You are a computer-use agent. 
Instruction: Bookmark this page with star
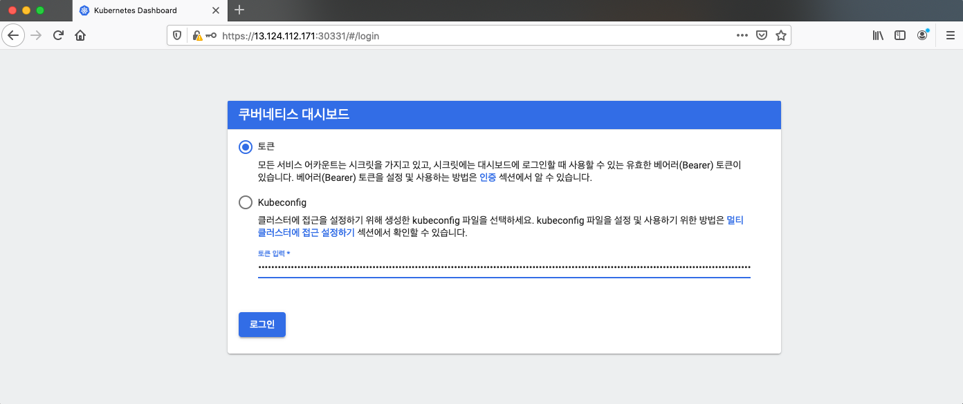pos(781,35)
